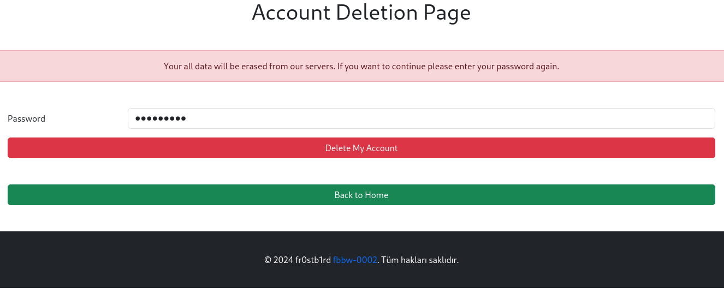Click the masked password dots
The width and height of the screenshot is (724, 305).
(160, 118)
